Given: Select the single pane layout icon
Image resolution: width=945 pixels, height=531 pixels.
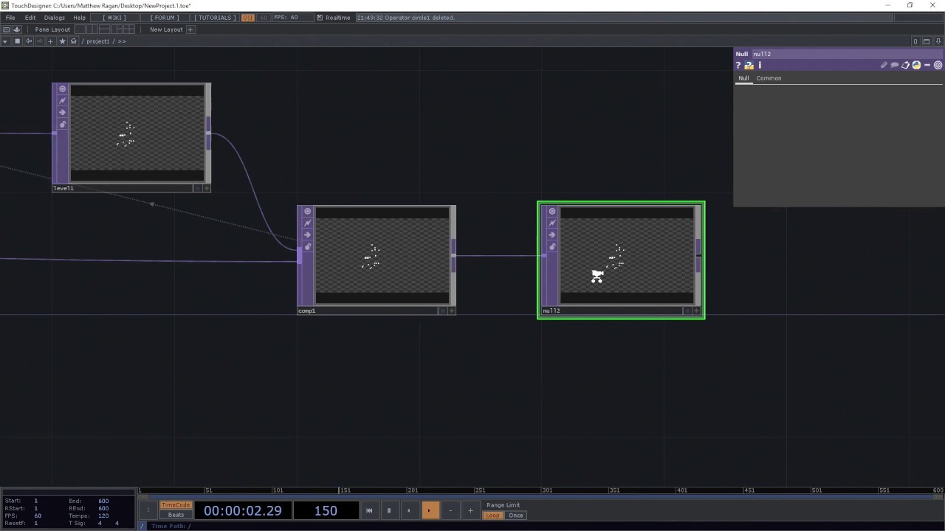Looking at the screenshot, I should (81, 29).
